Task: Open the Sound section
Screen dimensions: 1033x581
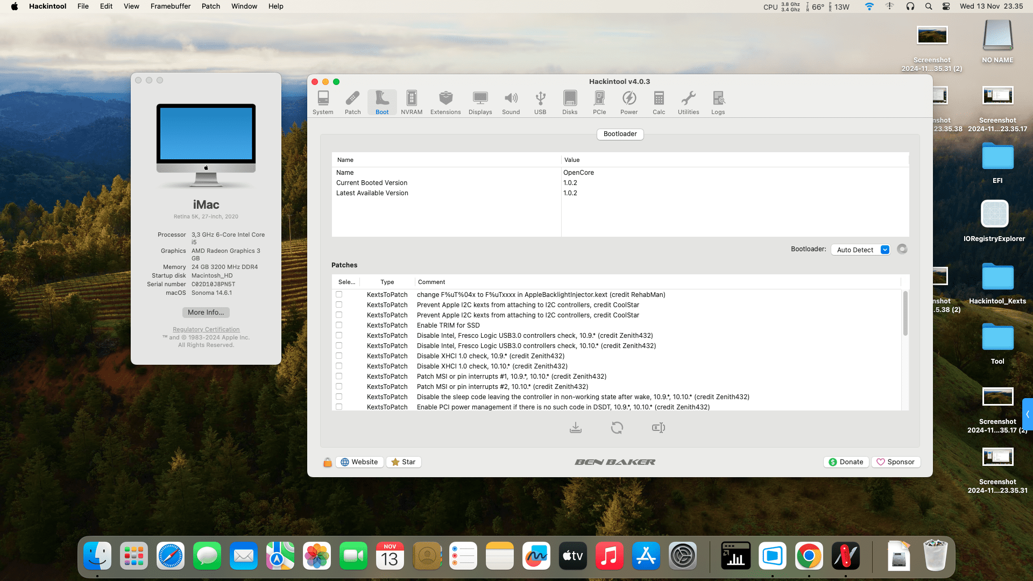Action: [x=511, y=102]
